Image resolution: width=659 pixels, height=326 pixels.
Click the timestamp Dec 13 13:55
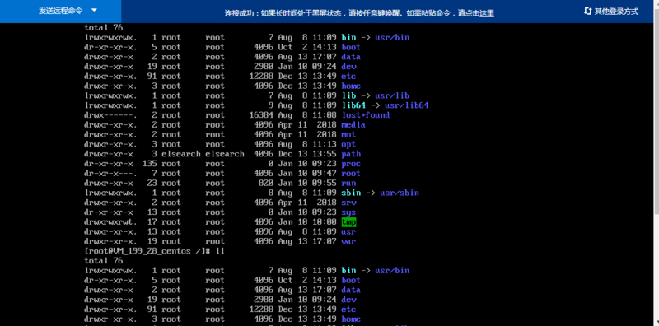coord(307,154)
